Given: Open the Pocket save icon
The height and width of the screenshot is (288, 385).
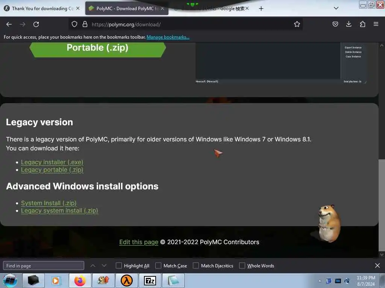Looking at the screenshot, I should tap(335, 24).
